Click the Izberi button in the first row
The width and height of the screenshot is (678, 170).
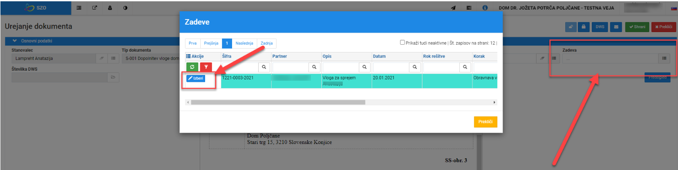196,78
